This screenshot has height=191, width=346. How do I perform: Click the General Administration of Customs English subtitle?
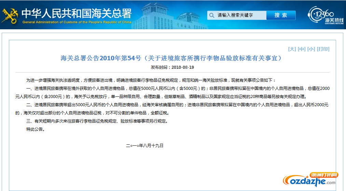pos(77,22)
